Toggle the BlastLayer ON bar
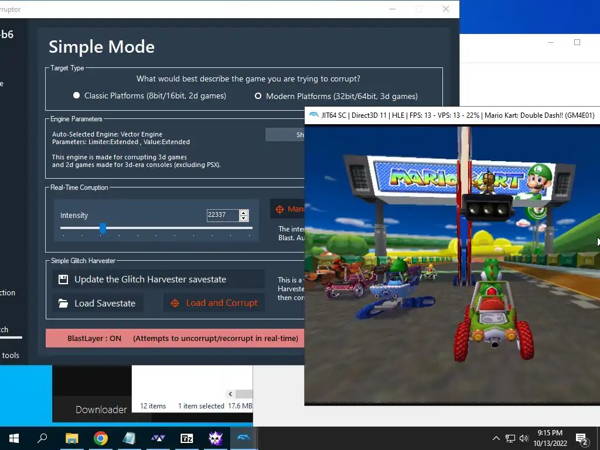600x450 pixels. pyautogui.click(x=175, y=338)
